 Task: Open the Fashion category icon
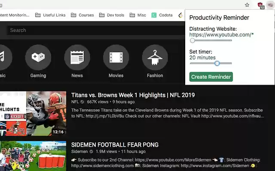tap(155, 57)
